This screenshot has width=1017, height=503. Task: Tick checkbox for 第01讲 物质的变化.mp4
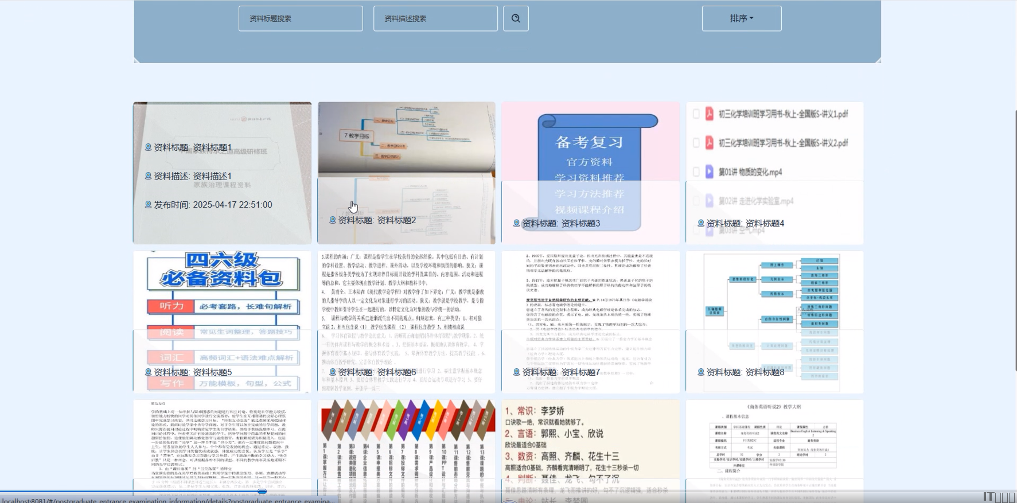[x=696, y=172]
